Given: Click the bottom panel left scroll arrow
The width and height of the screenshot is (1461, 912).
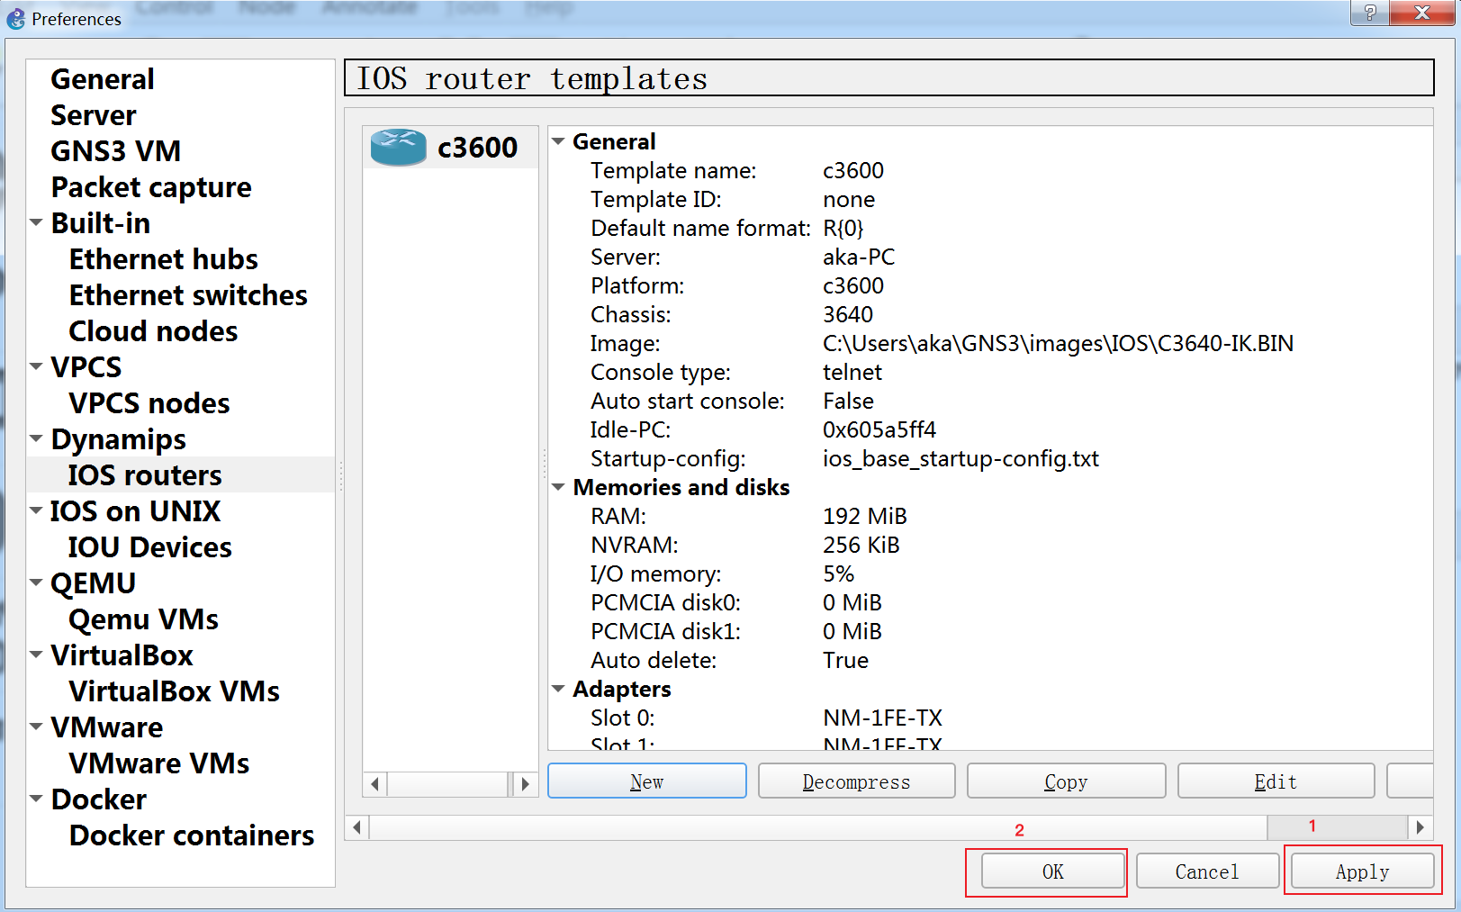Looking at the screenshot, I should coord(357,827).
